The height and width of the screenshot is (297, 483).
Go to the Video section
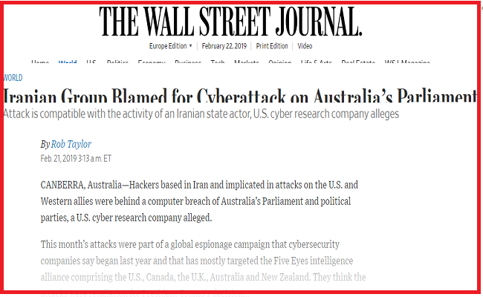305,46
